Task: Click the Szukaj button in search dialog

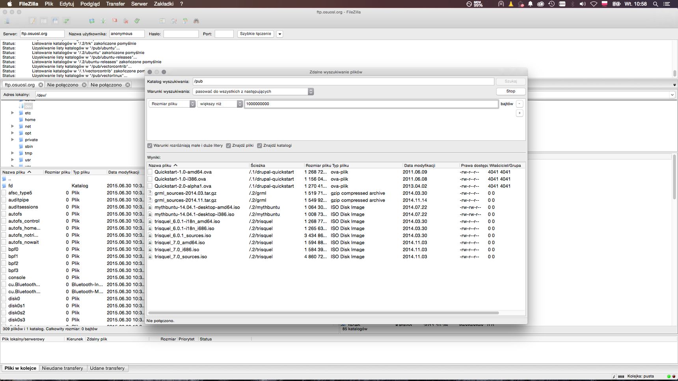Action: coord(510,81)
